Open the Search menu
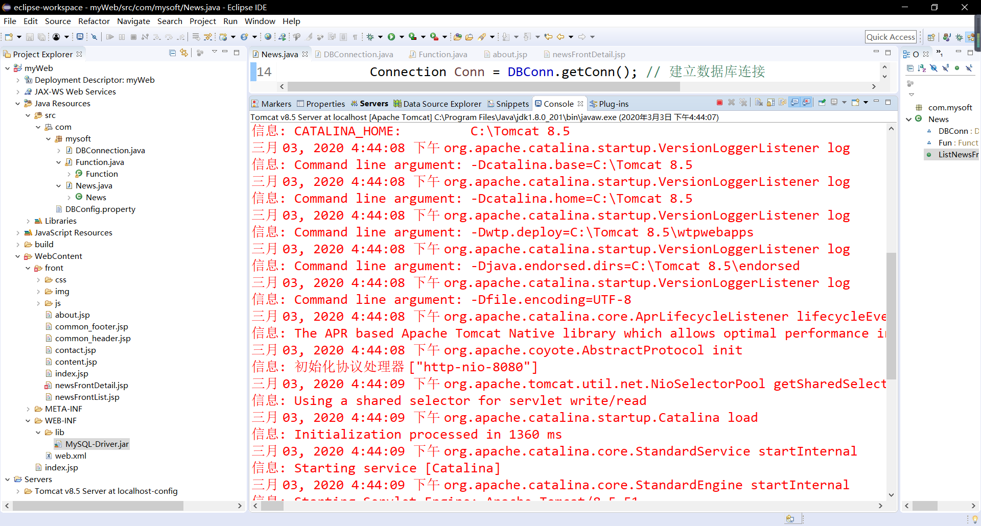The width and height of the screenshot is (981, 526). coord(170,21)
